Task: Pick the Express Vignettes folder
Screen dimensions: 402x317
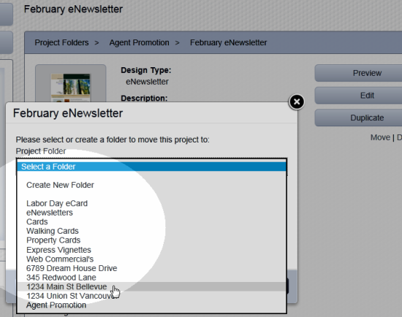Action: 151,250
